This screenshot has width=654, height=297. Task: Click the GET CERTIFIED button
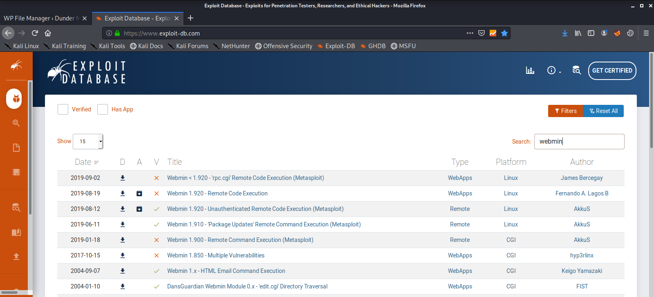[612, 71]
